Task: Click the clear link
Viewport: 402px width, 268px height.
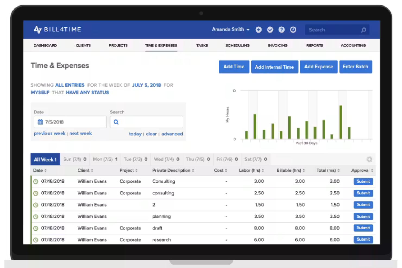Action: 151,134
